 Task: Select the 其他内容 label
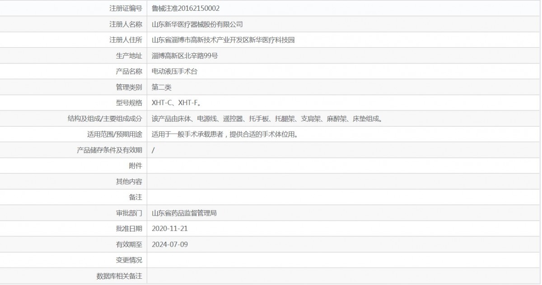[x=129, y=181]
